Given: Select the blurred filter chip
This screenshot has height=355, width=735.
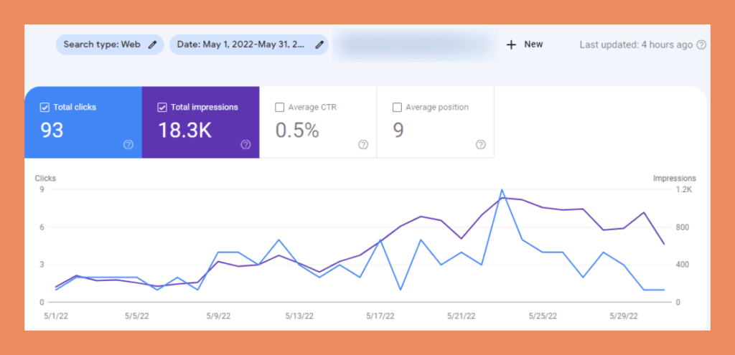Looking at the screenshot, I should pyautogui.click(x=416, y=45).
